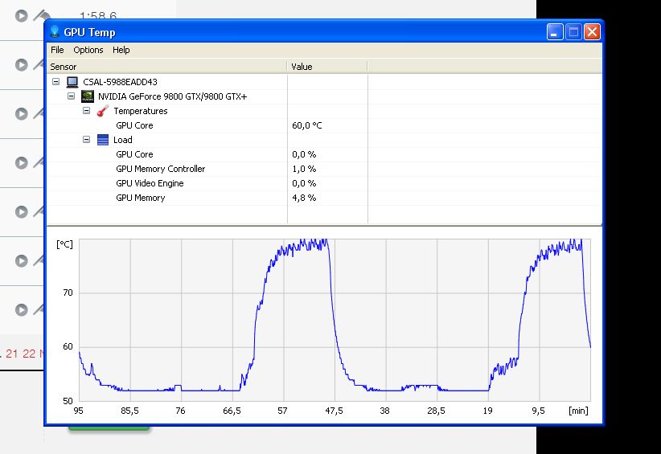Select the GPU Video Engine row
The height and width of the screenshot is (454, 661).
[150, 183]
